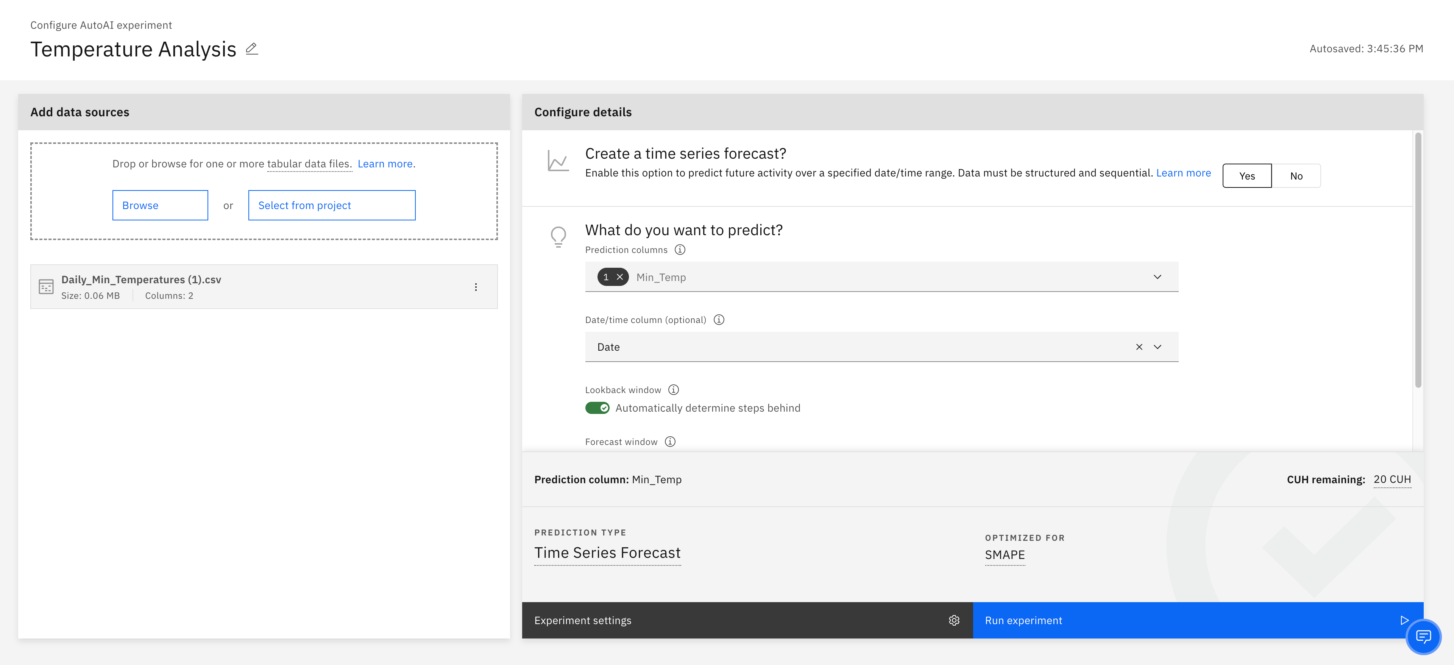Viewport: 1454px width, 665px height.
Task: Select No for time series forecast
Action: pos(1296,176)
